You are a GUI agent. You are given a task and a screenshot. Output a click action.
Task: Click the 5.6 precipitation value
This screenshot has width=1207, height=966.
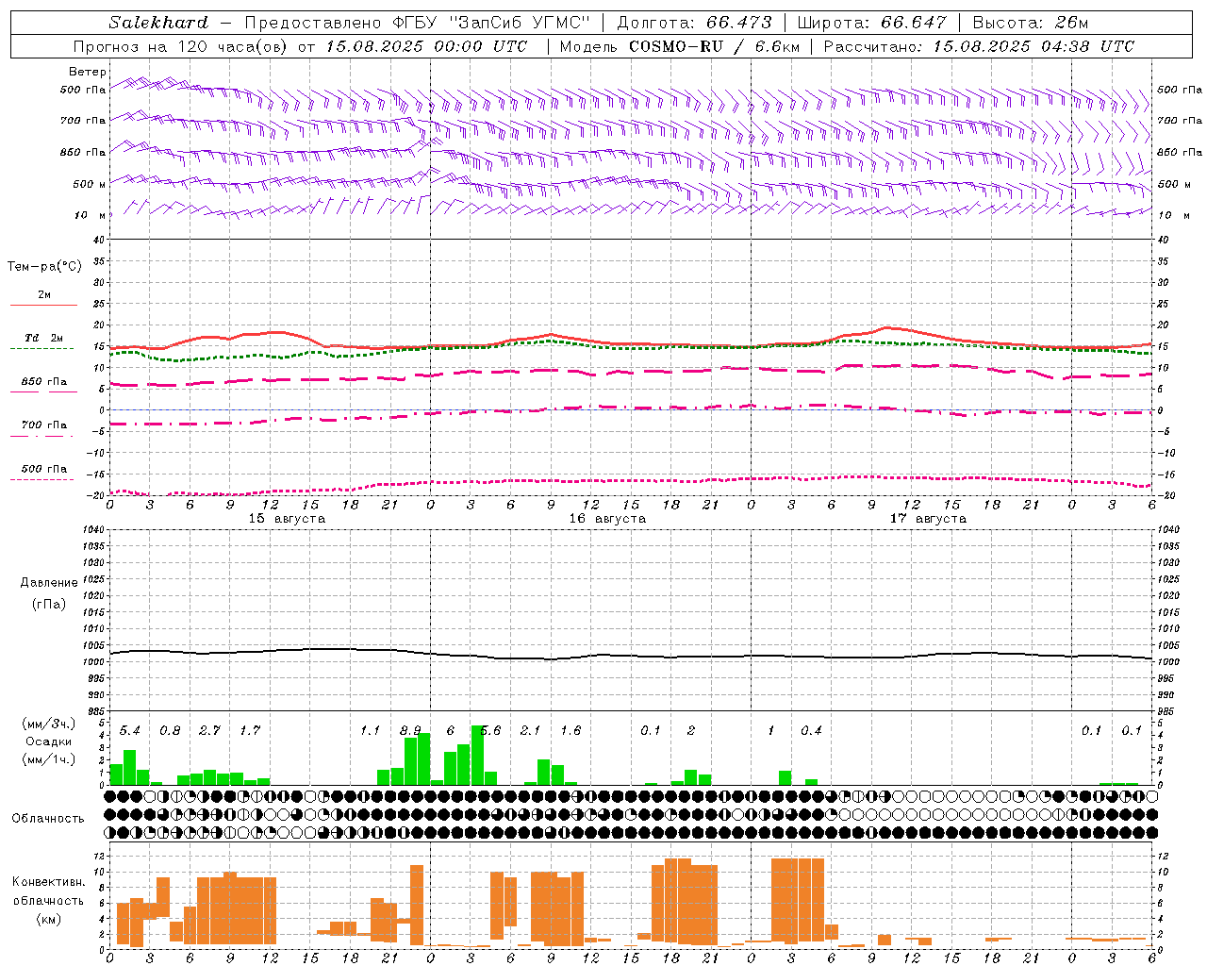tap(490, 731)
